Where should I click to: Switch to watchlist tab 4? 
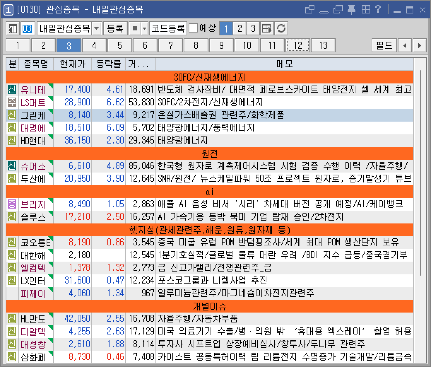click(x=94, y=46)
